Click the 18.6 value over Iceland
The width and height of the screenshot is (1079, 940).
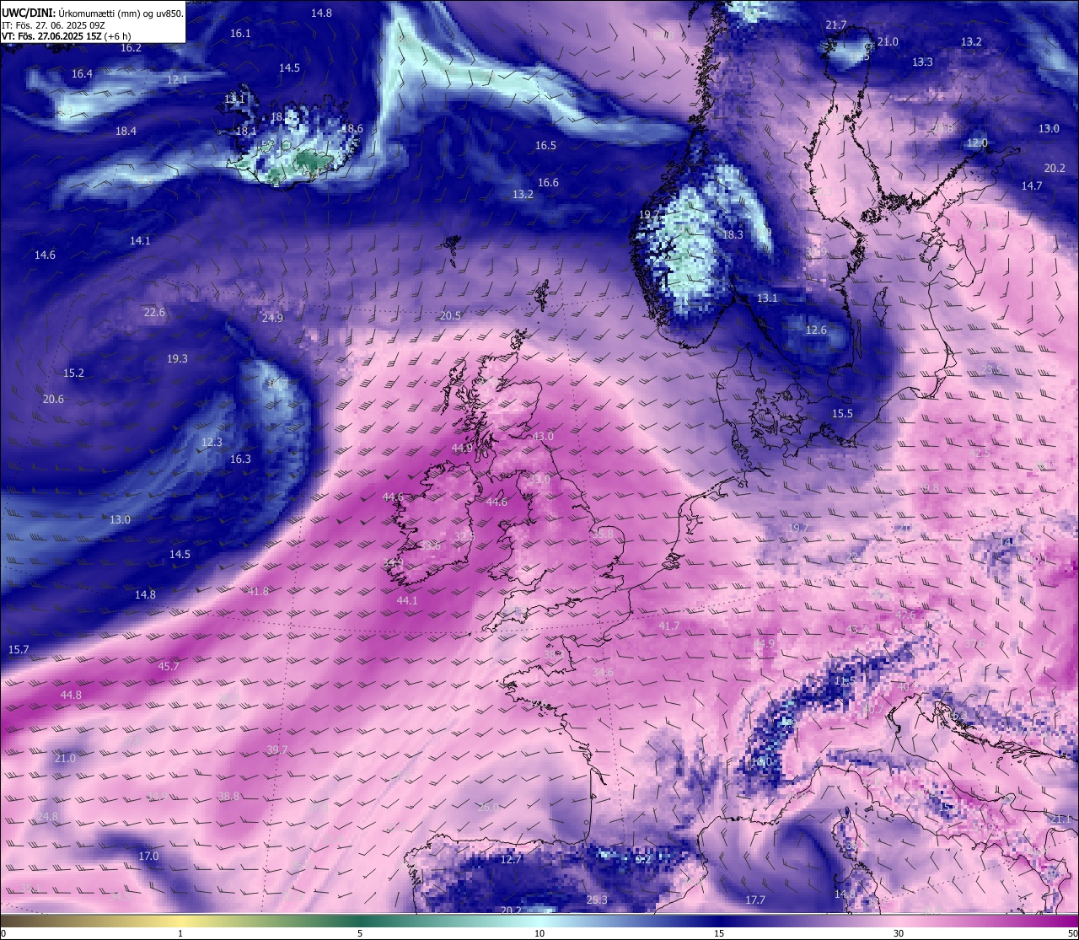(x=352, y=129)
